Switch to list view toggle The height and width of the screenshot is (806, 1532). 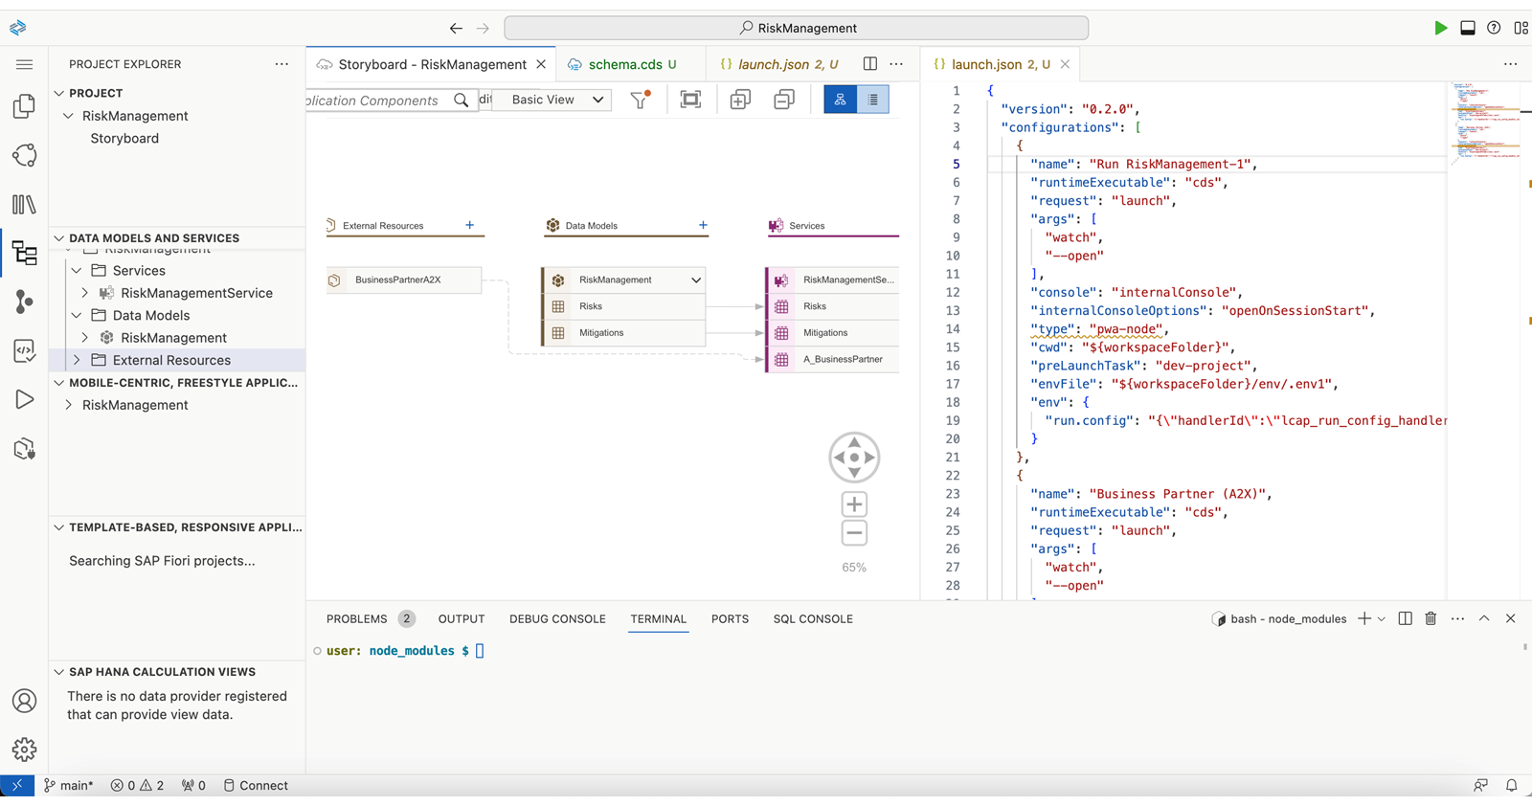[873, 100]
